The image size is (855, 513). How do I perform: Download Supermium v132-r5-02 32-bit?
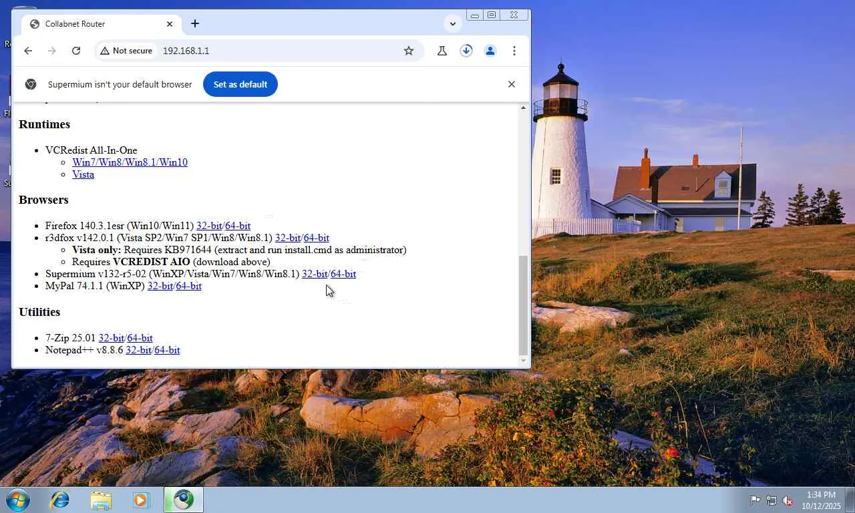[x=315, y=274]
